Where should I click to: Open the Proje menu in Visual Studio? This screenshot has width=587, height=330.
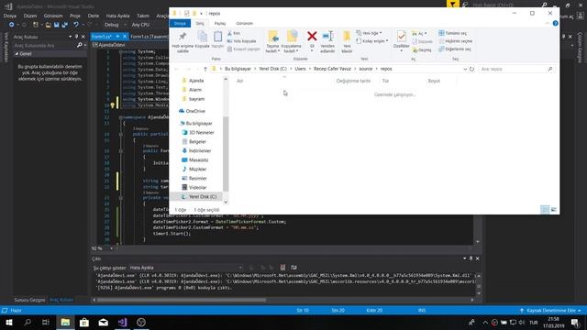pyautogui.click(x=75, y=16)
